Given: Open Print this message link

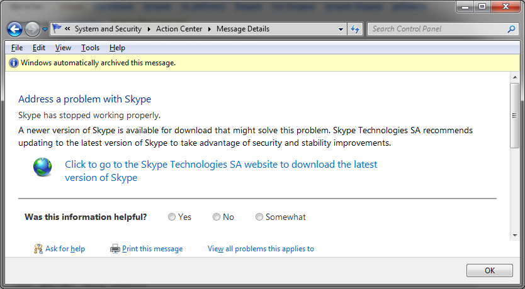Looking at the screenshot, I should 152,249.
